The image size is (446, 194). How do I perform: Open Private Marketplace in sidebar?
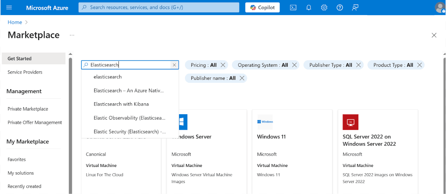[28, 109]
